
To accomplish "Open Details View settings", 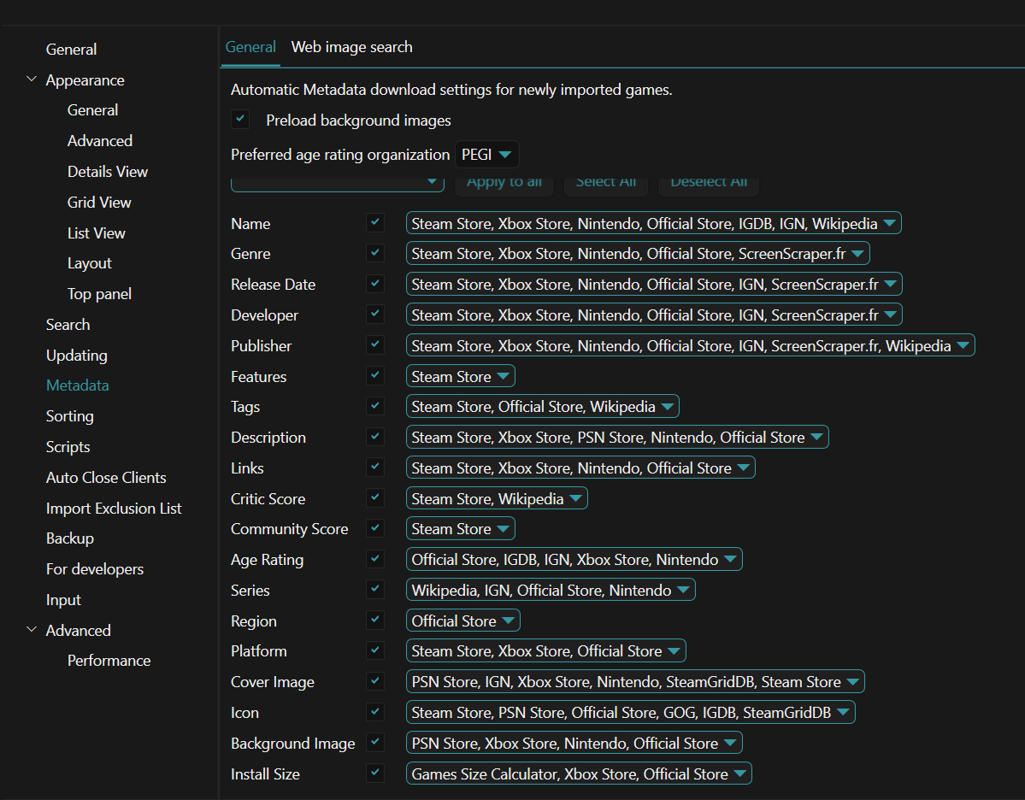I will point(108,172).
